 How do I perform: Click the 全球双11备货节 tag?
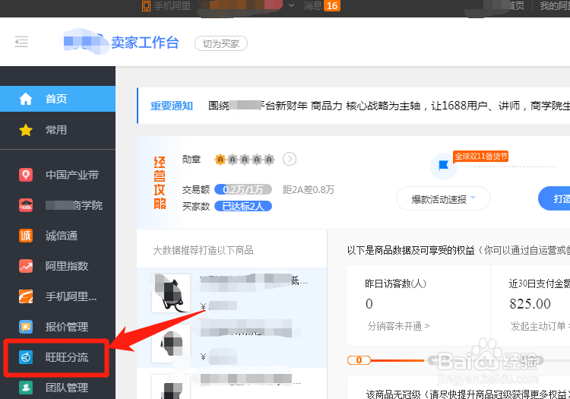[x=480, y=157]
